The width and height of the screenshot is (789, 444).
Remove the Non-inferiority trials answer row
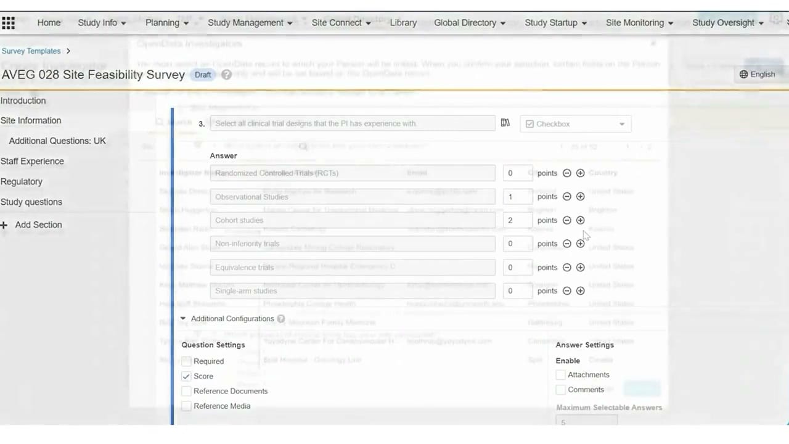(x=567, y=244)
